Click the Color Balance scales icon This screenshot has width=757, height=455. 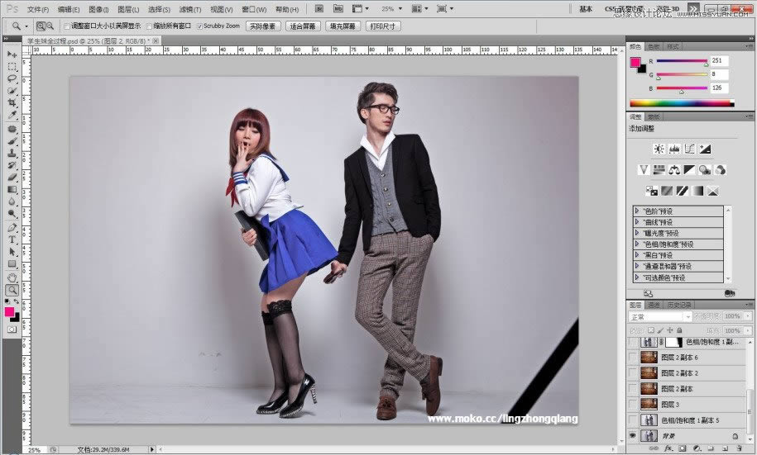point(673,170)
